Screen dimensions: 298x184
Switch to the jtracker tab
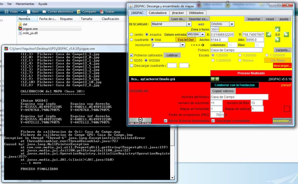178,13
